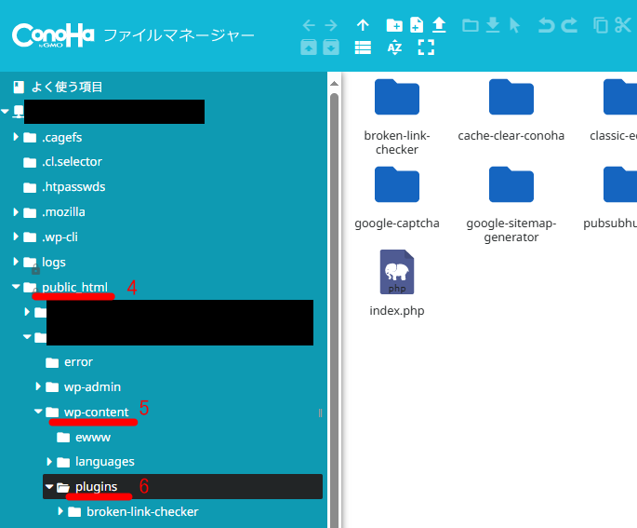Click the scissors cut toolbar icon

pos(623,25)
